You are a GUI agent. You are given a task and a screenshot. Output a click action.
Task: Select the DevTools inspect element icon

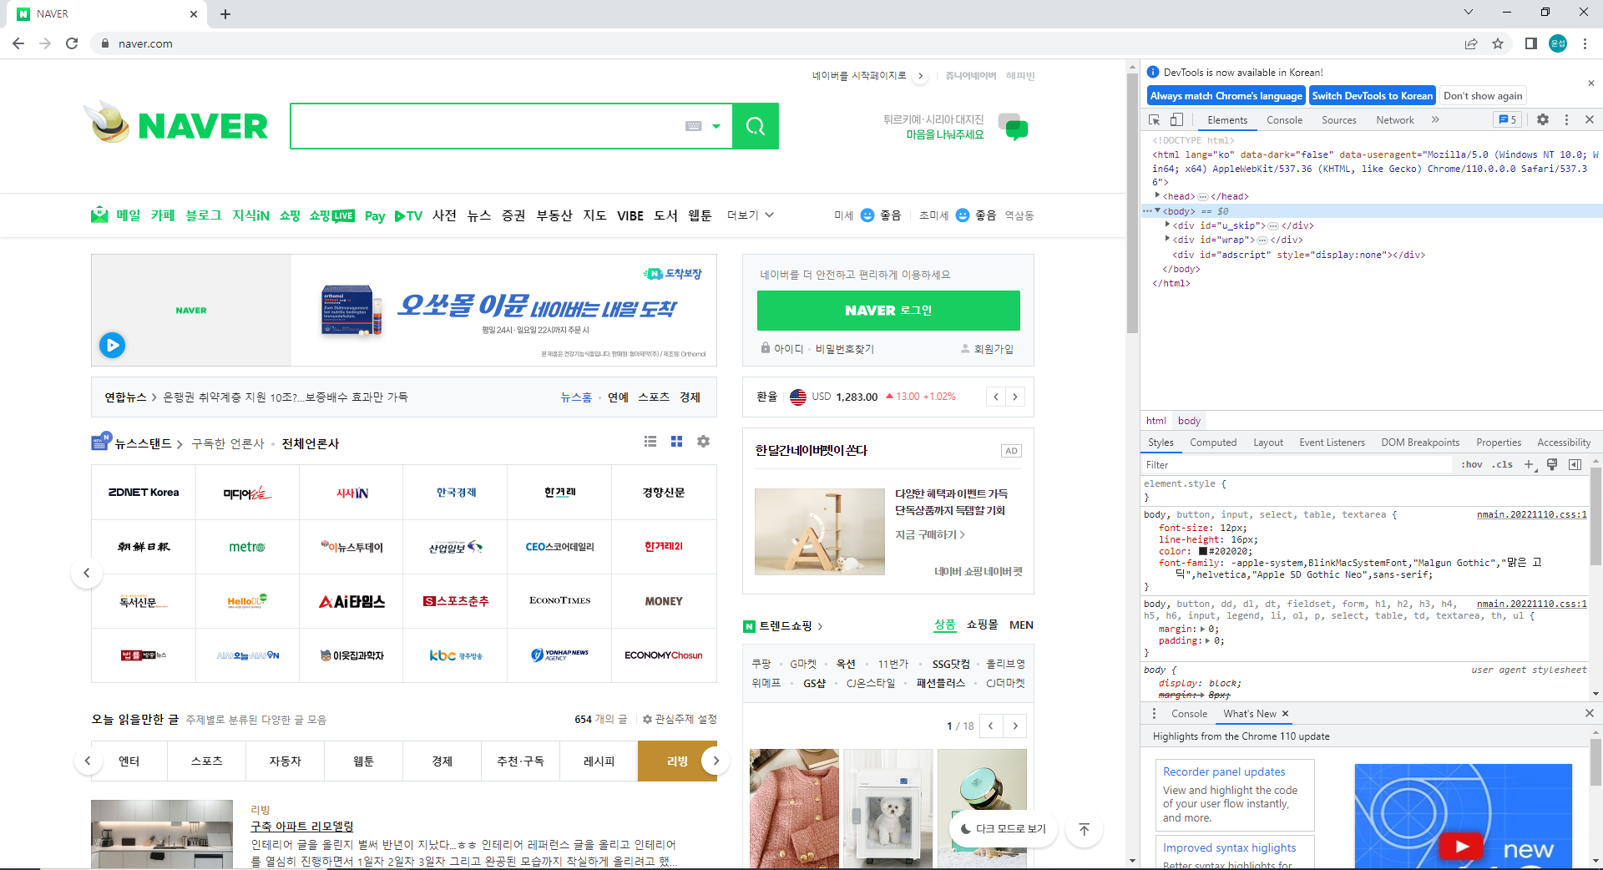pos(1155,119)
